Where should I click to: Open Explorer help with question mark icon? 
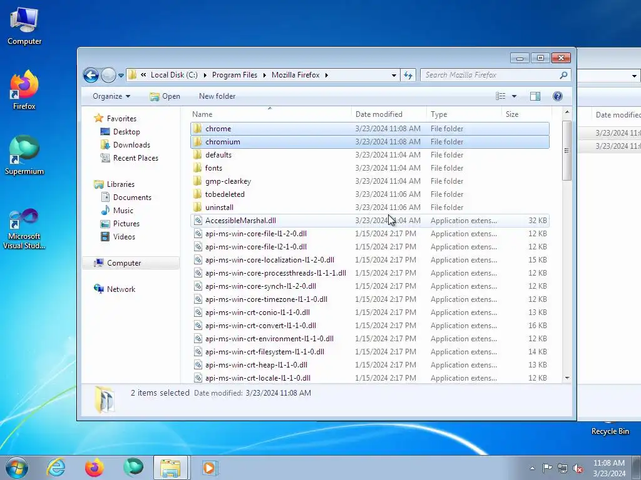click(x=557, y=96)
